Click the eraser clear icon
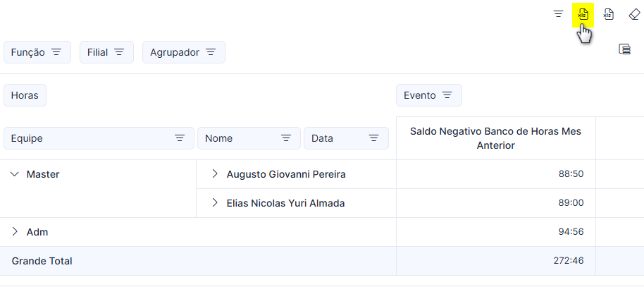This screenshot has width=644, height=287. point(634,14)
